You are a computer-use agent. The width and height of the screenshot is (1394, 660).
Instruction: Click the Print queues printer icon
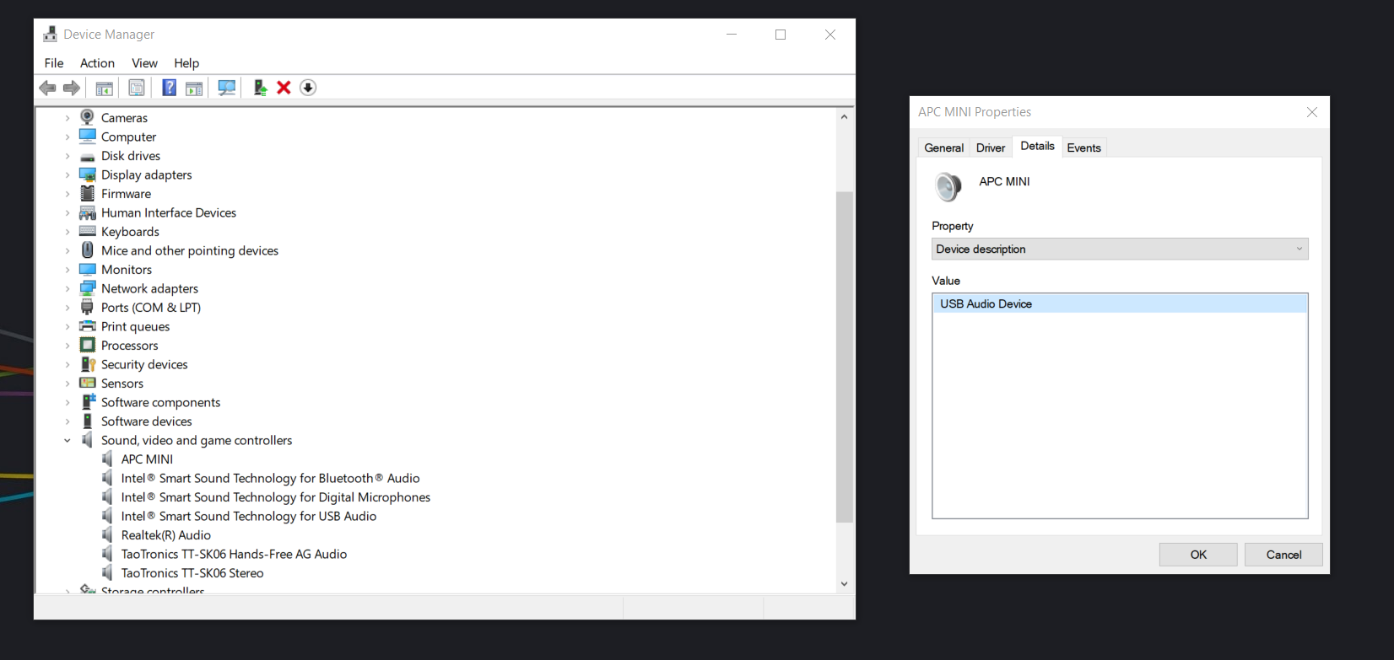88,326
